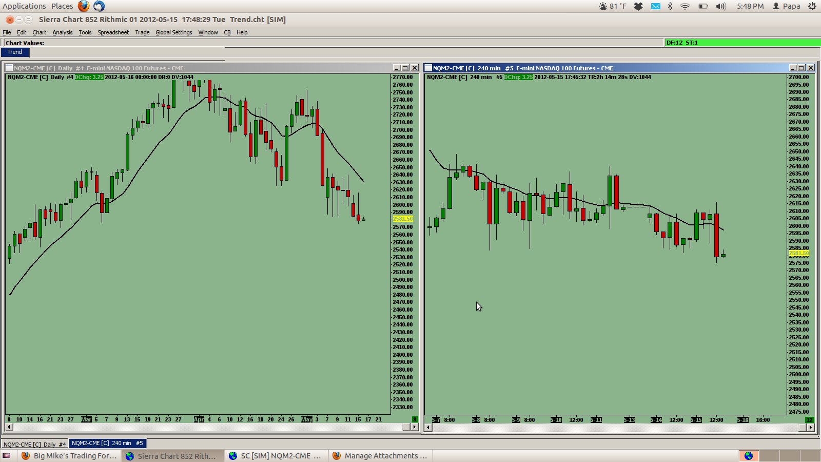The image size is (821, 462).
Task: Open the Applications menu in the top panel
Action: pos(24,6)
